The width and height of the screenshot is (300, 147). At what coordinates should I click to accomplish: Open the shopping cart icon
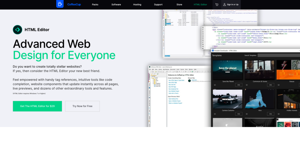(x=217, y=5)
